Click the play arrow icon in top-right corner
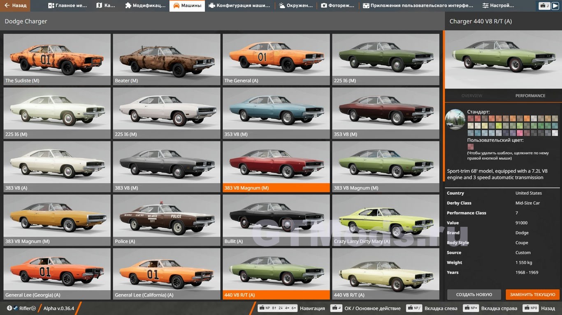The image size is (562, 315). click(555, 6)
